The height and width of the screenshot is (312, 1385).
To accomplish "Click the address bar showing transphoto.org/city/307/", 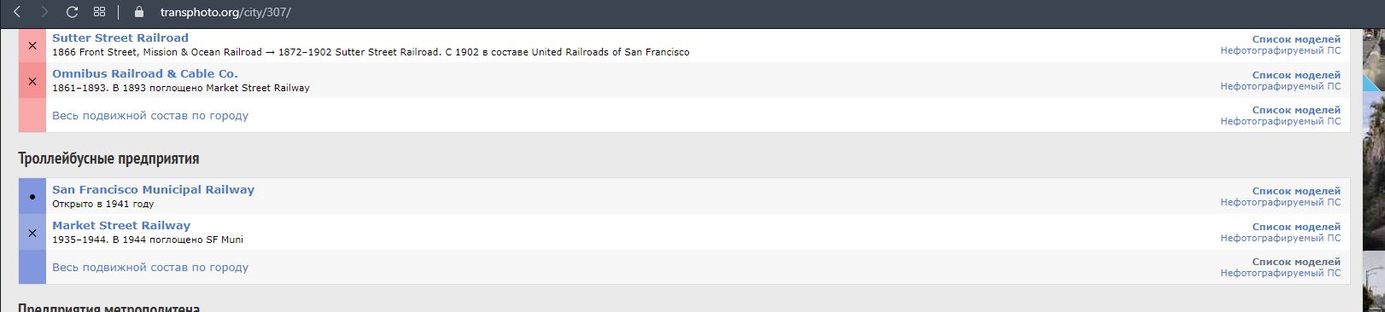I will click(225, 13).
